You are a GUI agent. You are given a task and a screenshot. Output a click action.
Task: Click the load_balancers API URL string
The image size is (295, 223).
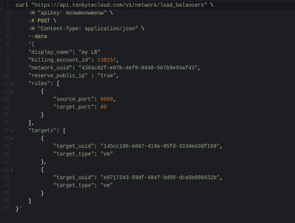(119, 5)
